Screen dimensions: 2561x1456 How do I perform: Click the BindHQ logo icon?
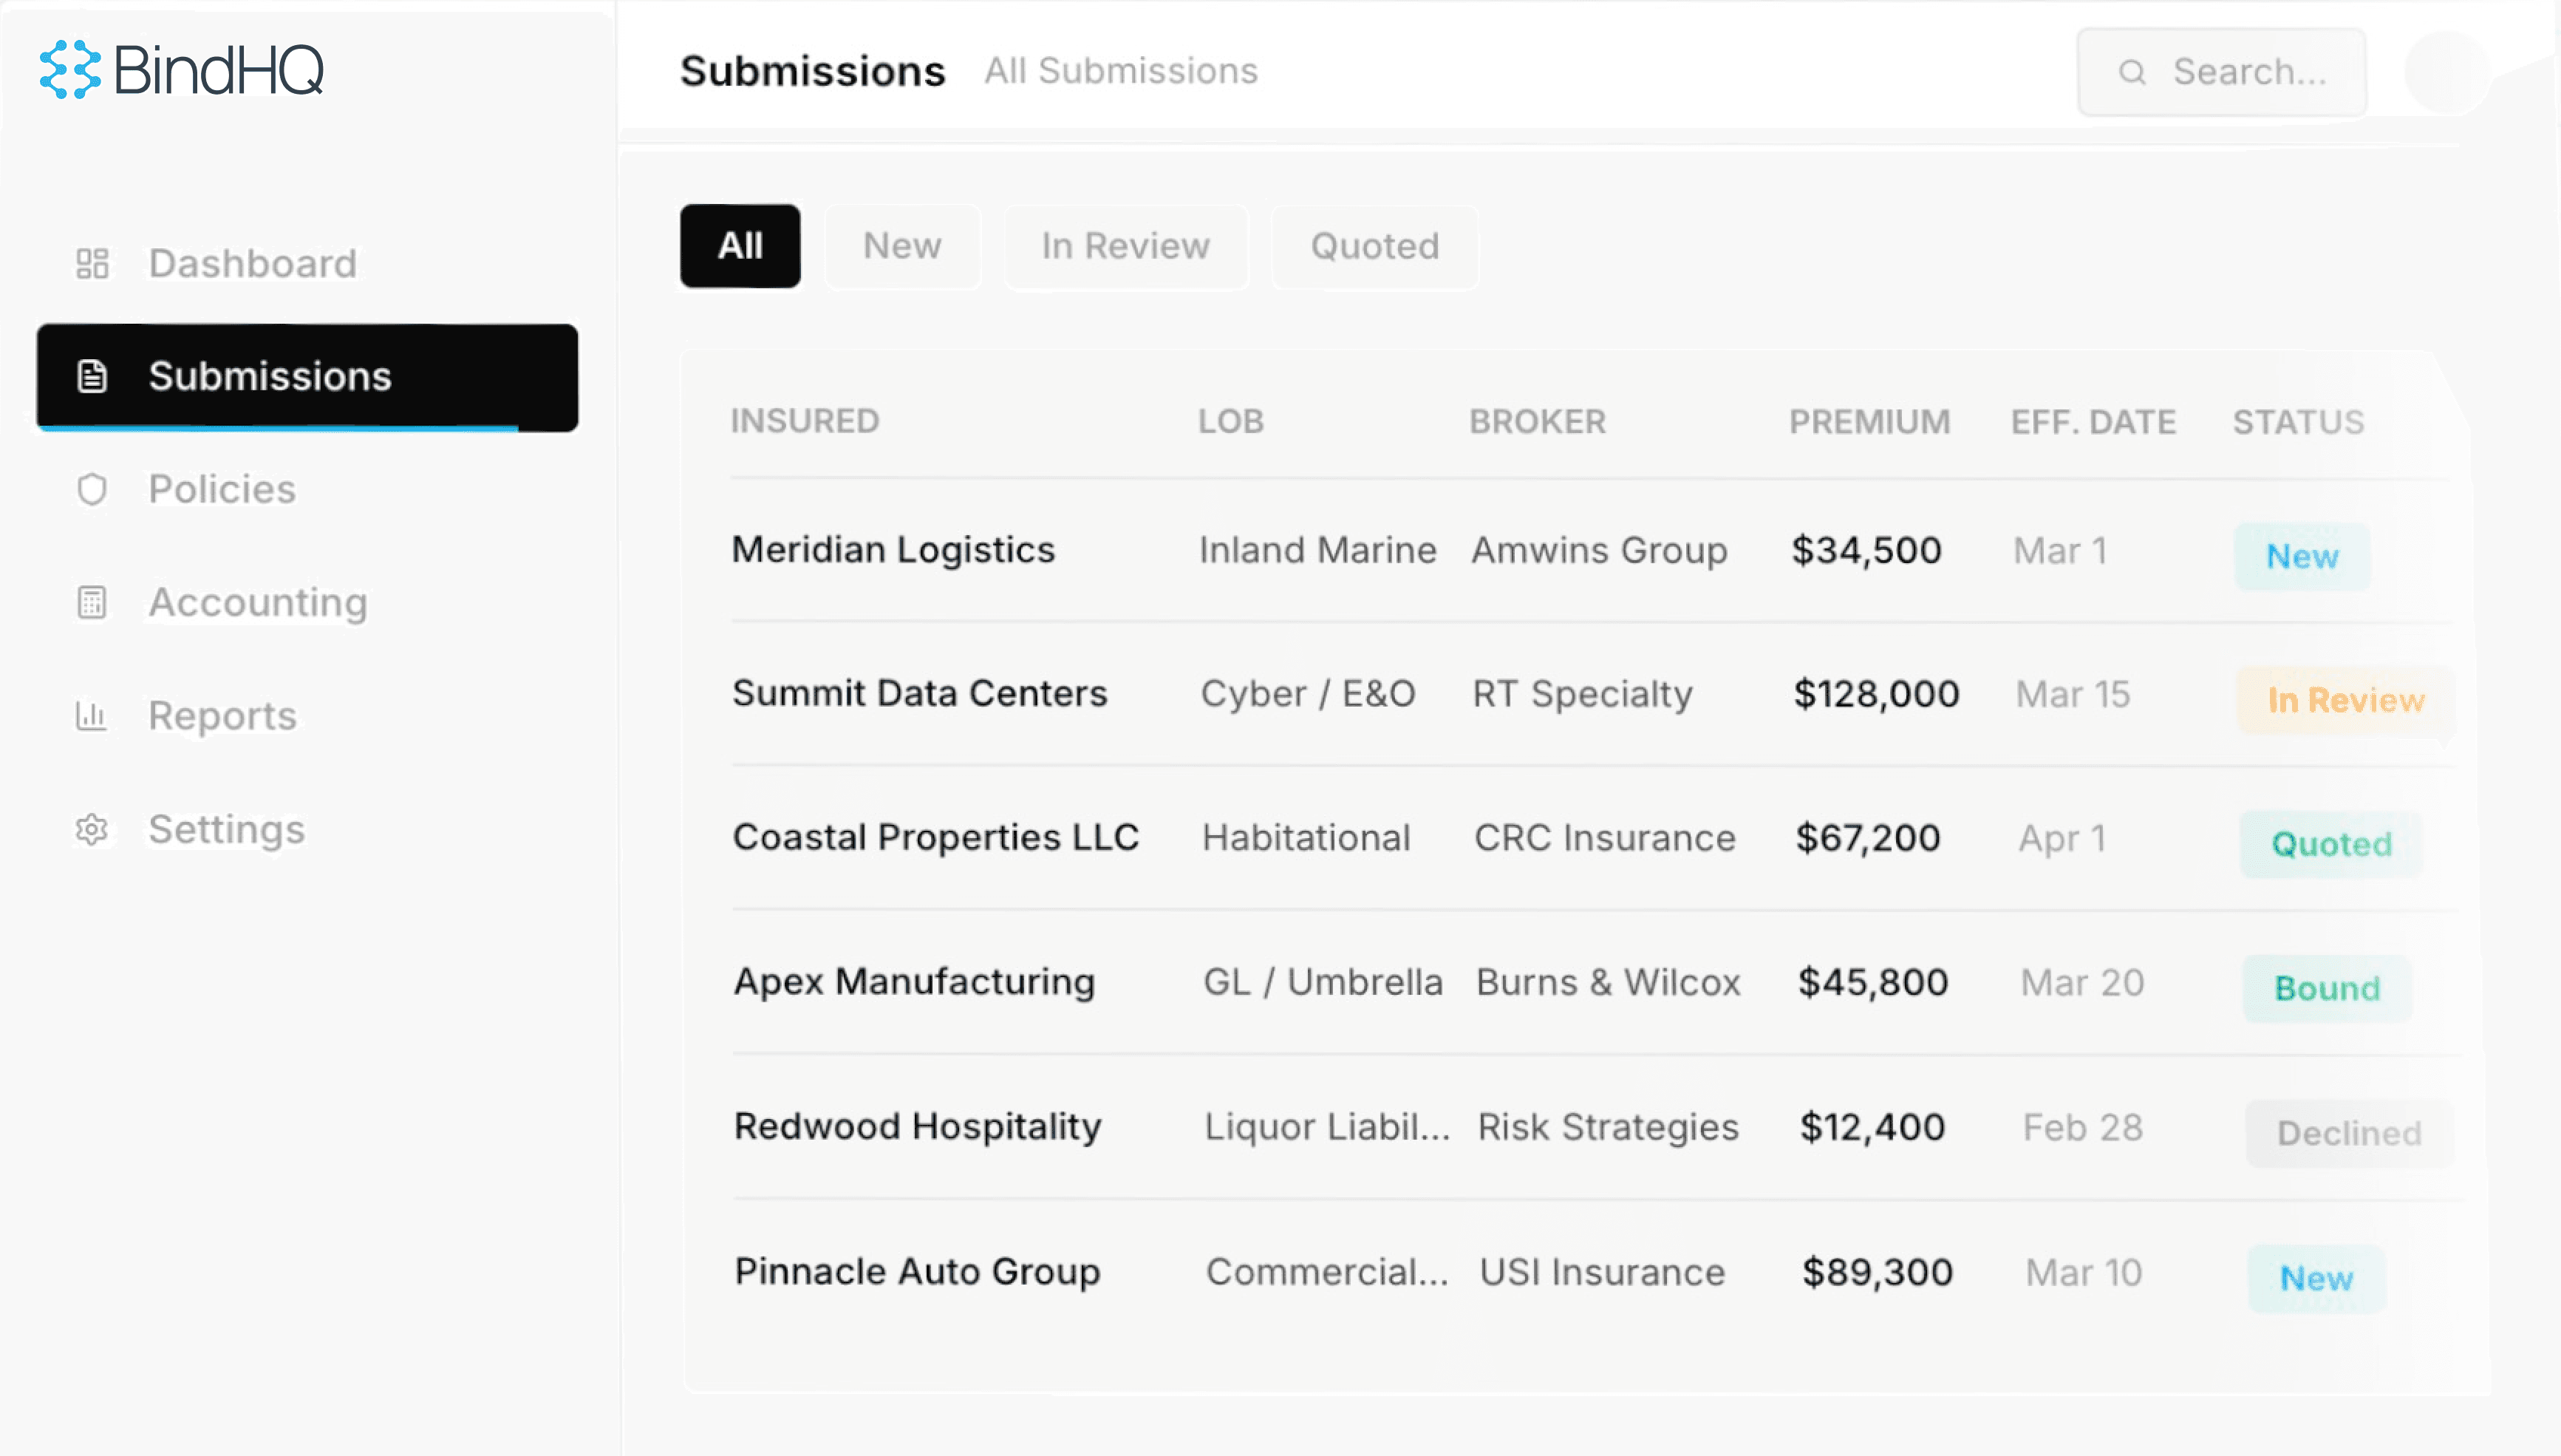click(70, 70)
